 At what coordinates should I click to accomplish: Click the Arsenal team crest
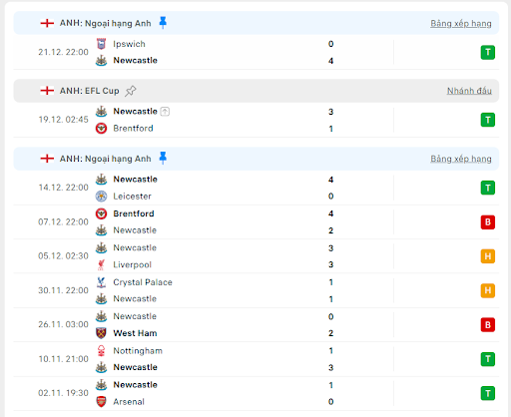tap(101, 401)
